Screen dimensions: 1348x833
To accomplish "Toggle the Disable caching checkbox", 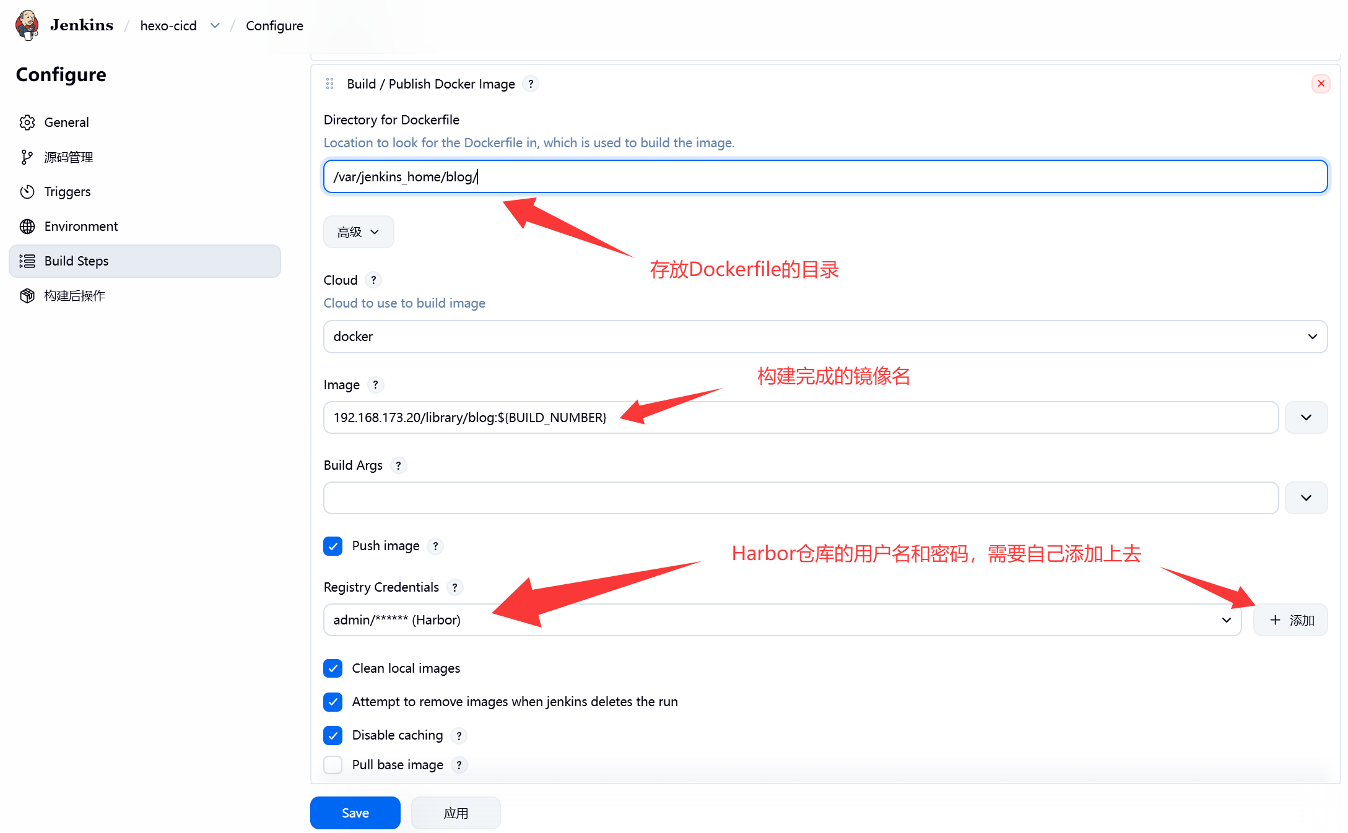I will pyautogui.click(x=333, y=735).
